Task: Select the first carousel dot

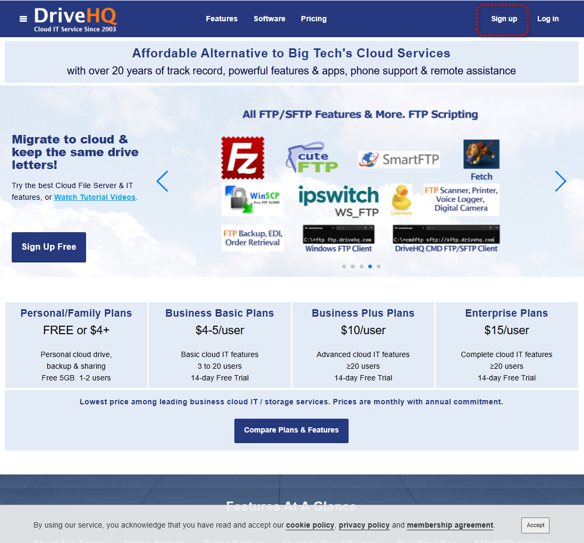Action: [344, 266]
